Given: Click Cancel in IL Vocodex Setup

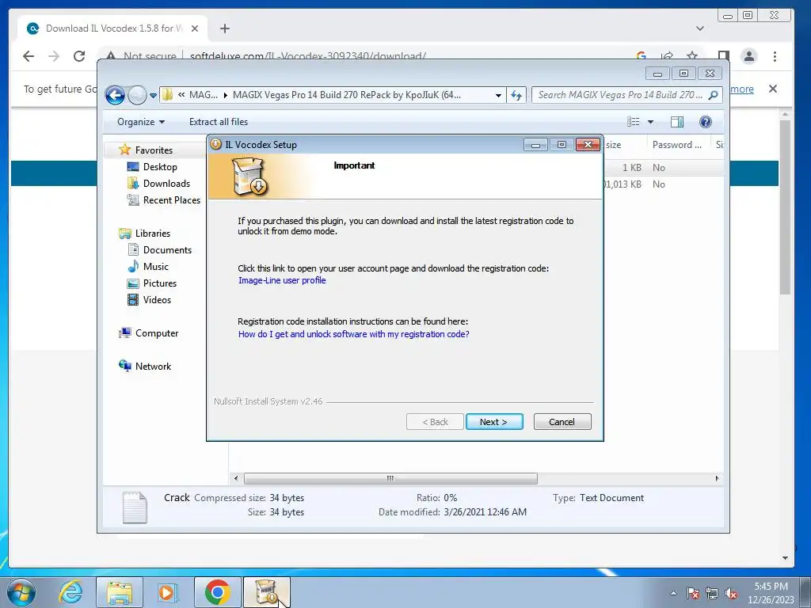Looking at the screenshot, I should tap(562, 422).
